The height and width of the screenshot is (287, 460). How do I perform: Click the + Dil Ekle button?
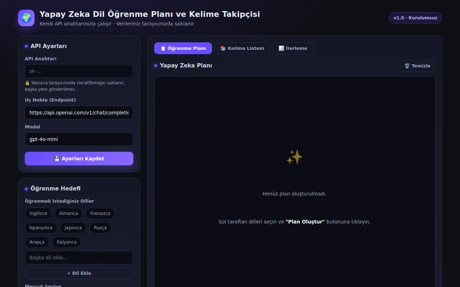[x=79, y=273]
